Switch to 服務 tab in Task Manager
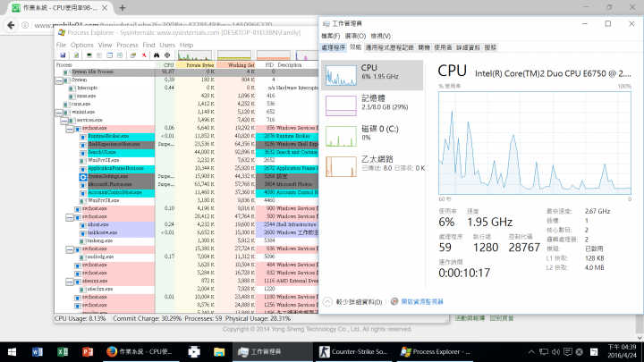Viewport: 644px width, 362px height. point(490,47)
